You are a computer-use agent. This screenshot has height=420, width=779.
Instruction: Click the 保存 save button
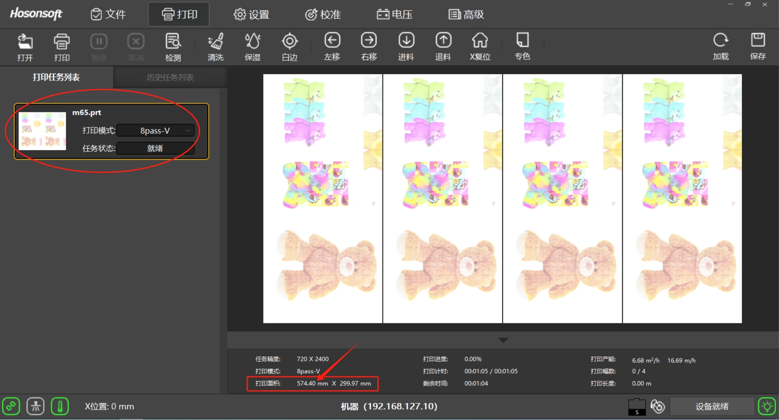tap(758, 47)
